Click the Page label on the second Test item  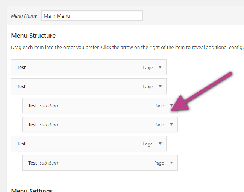[x=148, y=87]
